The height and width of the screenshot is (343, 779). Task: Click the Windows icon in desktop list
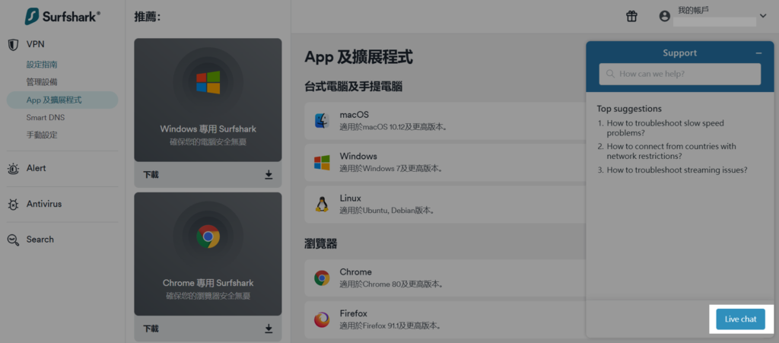coord(322,162)
